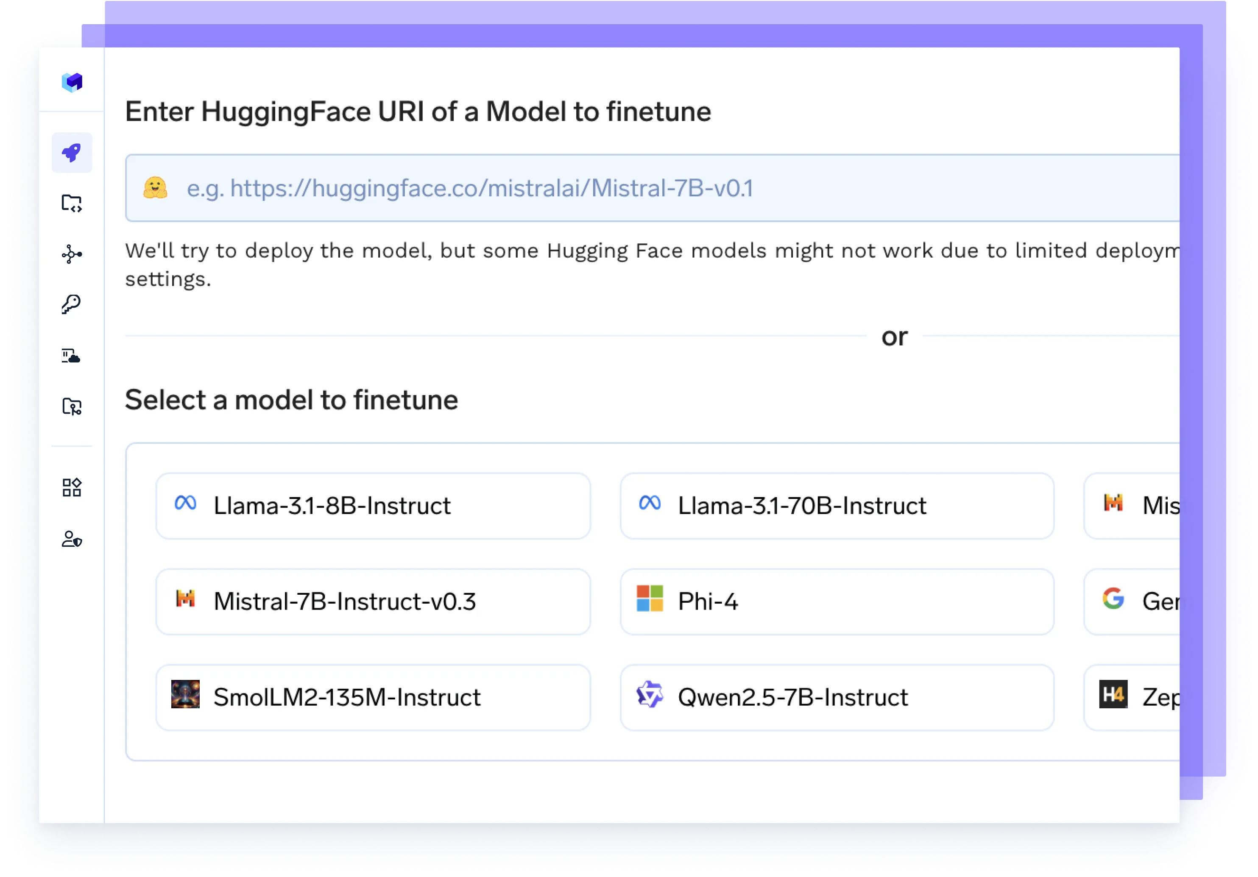The height and width of the screenshot is (877, 1258).
Task: Open the code folder sidebar icon
Action: 72,203
